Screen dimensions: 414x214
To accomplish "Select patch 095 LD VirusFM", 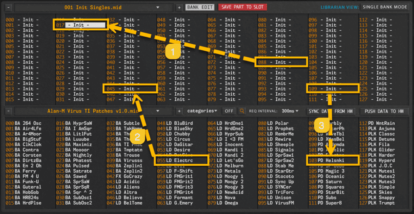I will pyautogui.click(x=276, y=203).
